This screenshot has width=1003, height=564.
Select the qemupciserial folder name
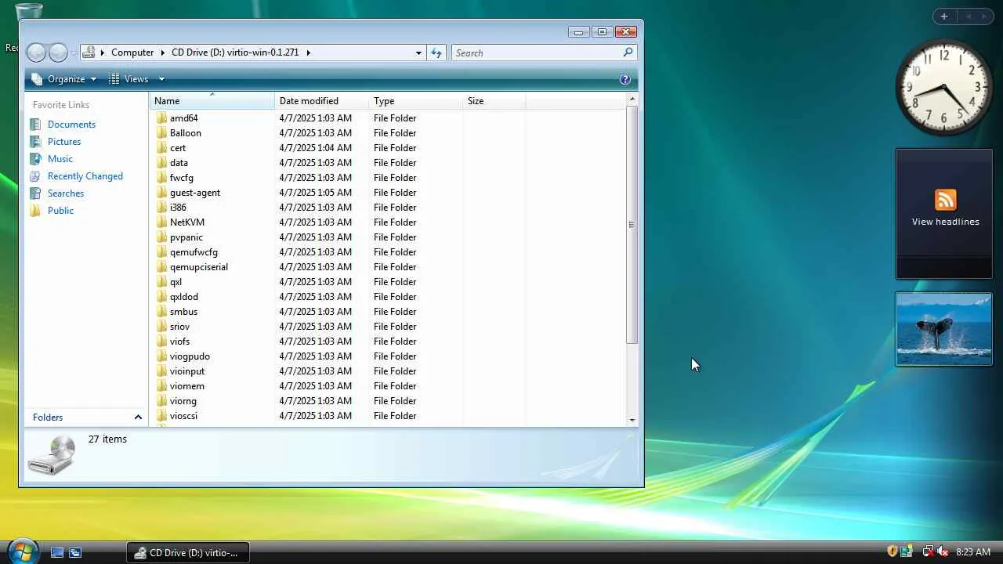tap(199, 267)
